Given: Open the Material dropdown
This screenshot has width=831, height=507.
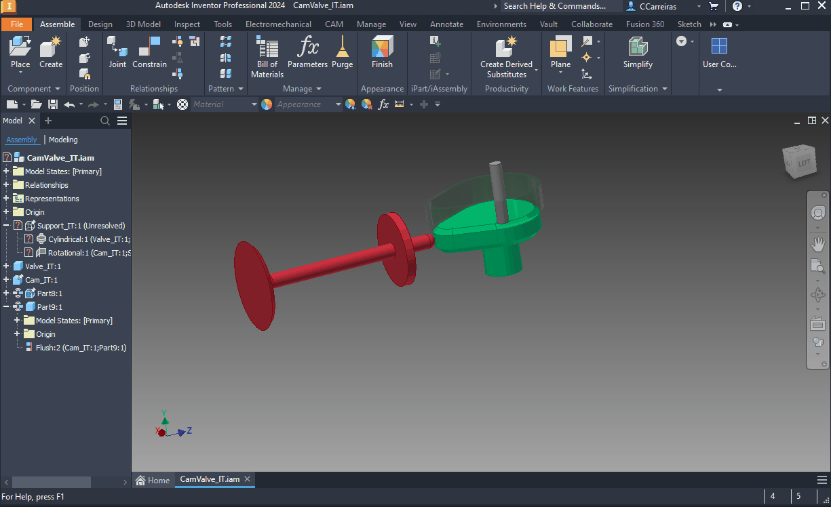Looking at the screenshot, I should coord(254,104).
